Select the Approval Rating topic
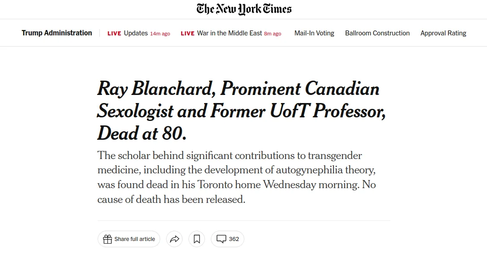The image size is (487, 258). [443, 33]
